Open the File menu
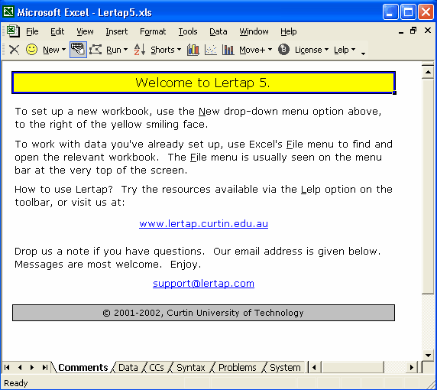 click(32, 31)
